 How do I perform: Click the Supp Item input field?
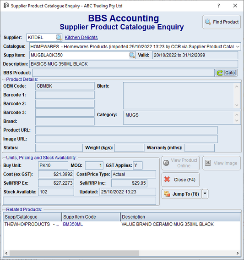[x=79, y=55]
